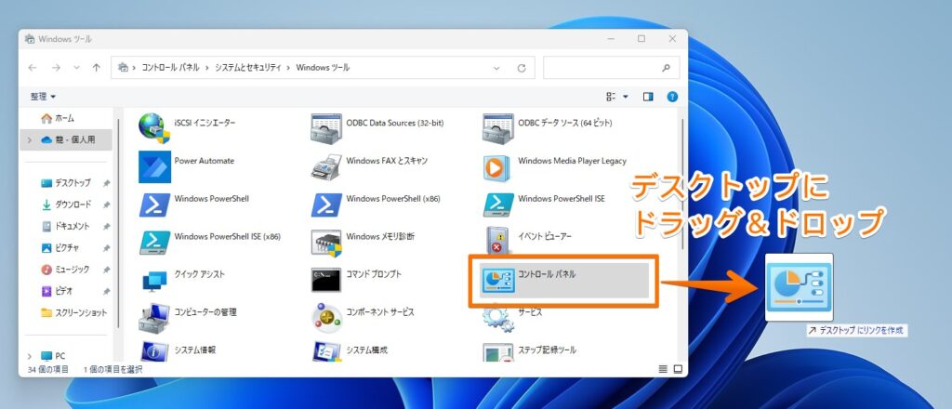
Task: Click the blue help question-mark icon
Action: (672, 97)
